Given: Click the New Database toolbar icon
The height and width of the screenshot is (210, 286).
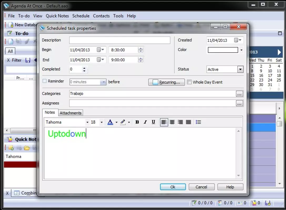Looking at the screenshot, I should coord(11,25).
